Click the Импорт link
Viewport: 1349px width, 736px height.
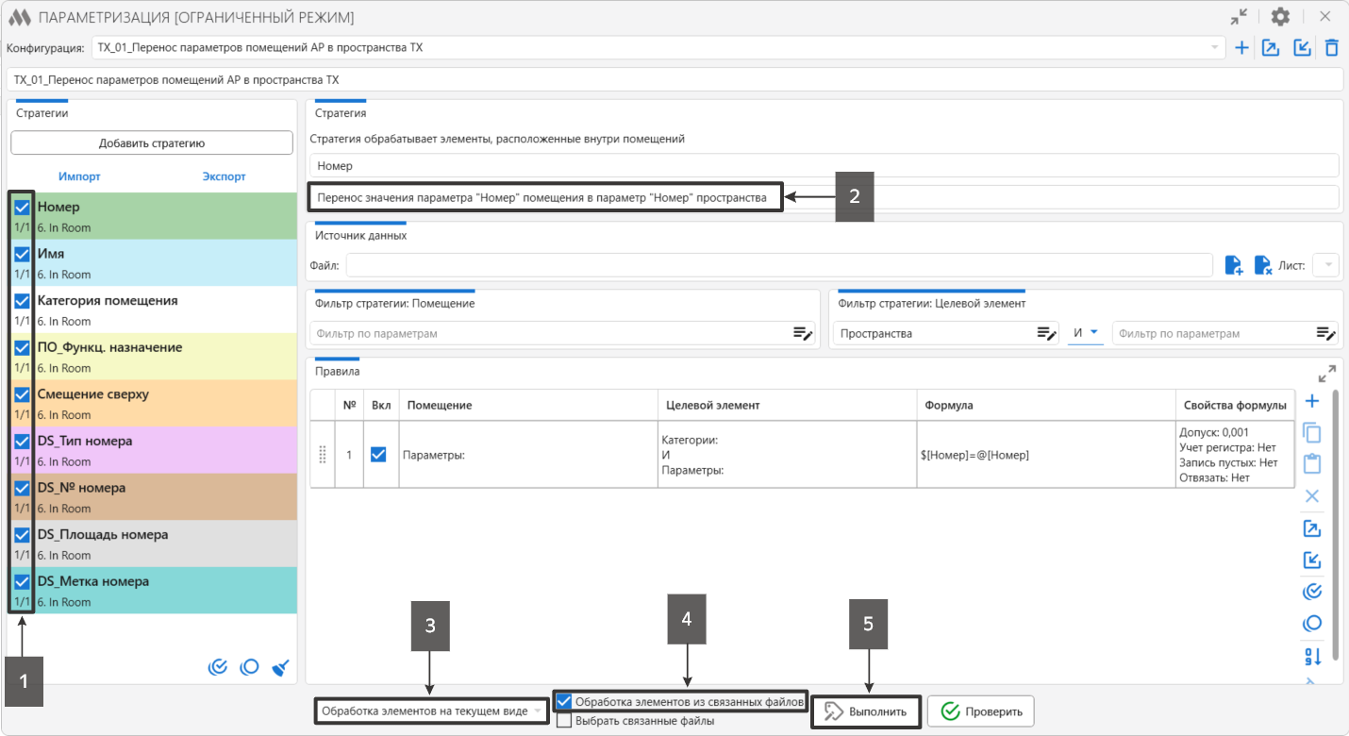79,176
